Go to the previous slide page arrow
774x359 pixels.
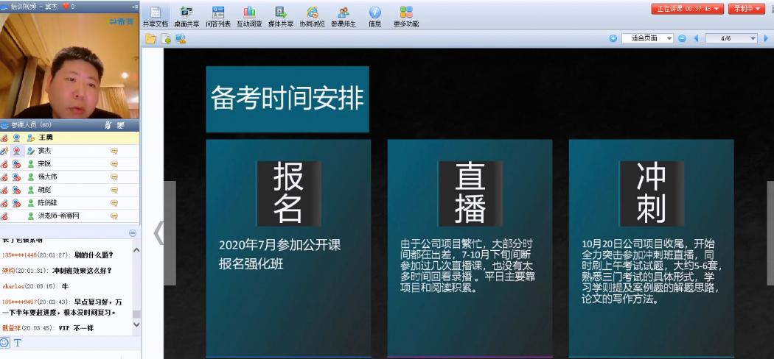pyautogui.click(x=696, y=38)
